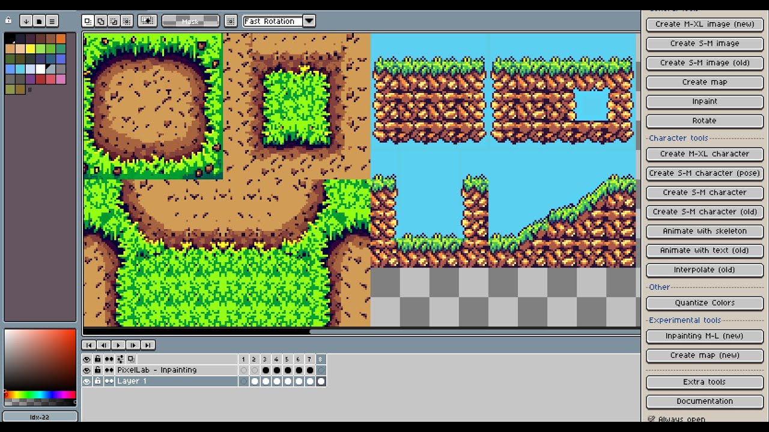
Task: Click the Quantize Colors button
Action: [x=705, y=302]
